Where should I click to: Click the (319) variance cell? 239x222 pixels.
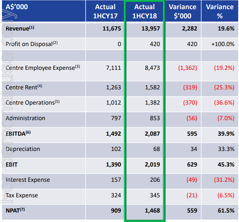tap(190, 87)
